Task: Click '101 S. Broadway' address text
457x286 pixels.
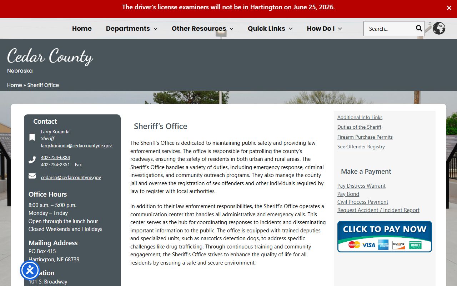Action: [48, 282]
